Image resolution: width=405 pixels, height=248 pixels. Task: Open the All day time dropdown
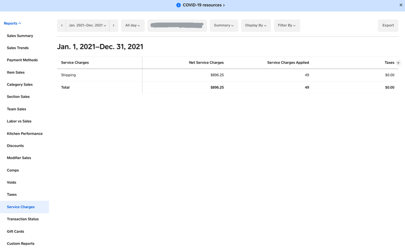pos(133,25)
